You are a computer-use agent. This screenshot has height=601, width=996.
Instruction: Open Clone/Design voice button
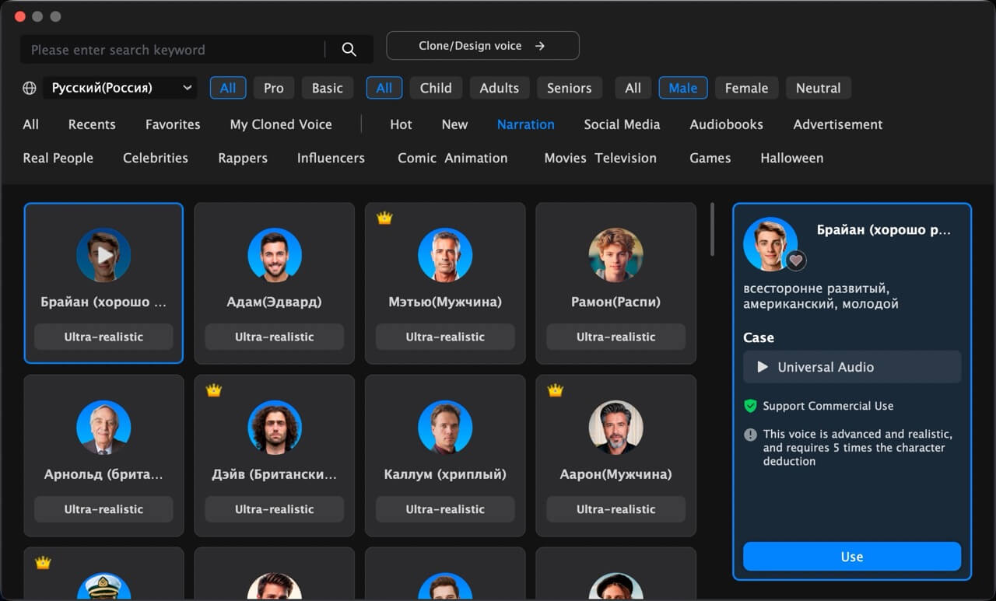(x=482, y=46)
